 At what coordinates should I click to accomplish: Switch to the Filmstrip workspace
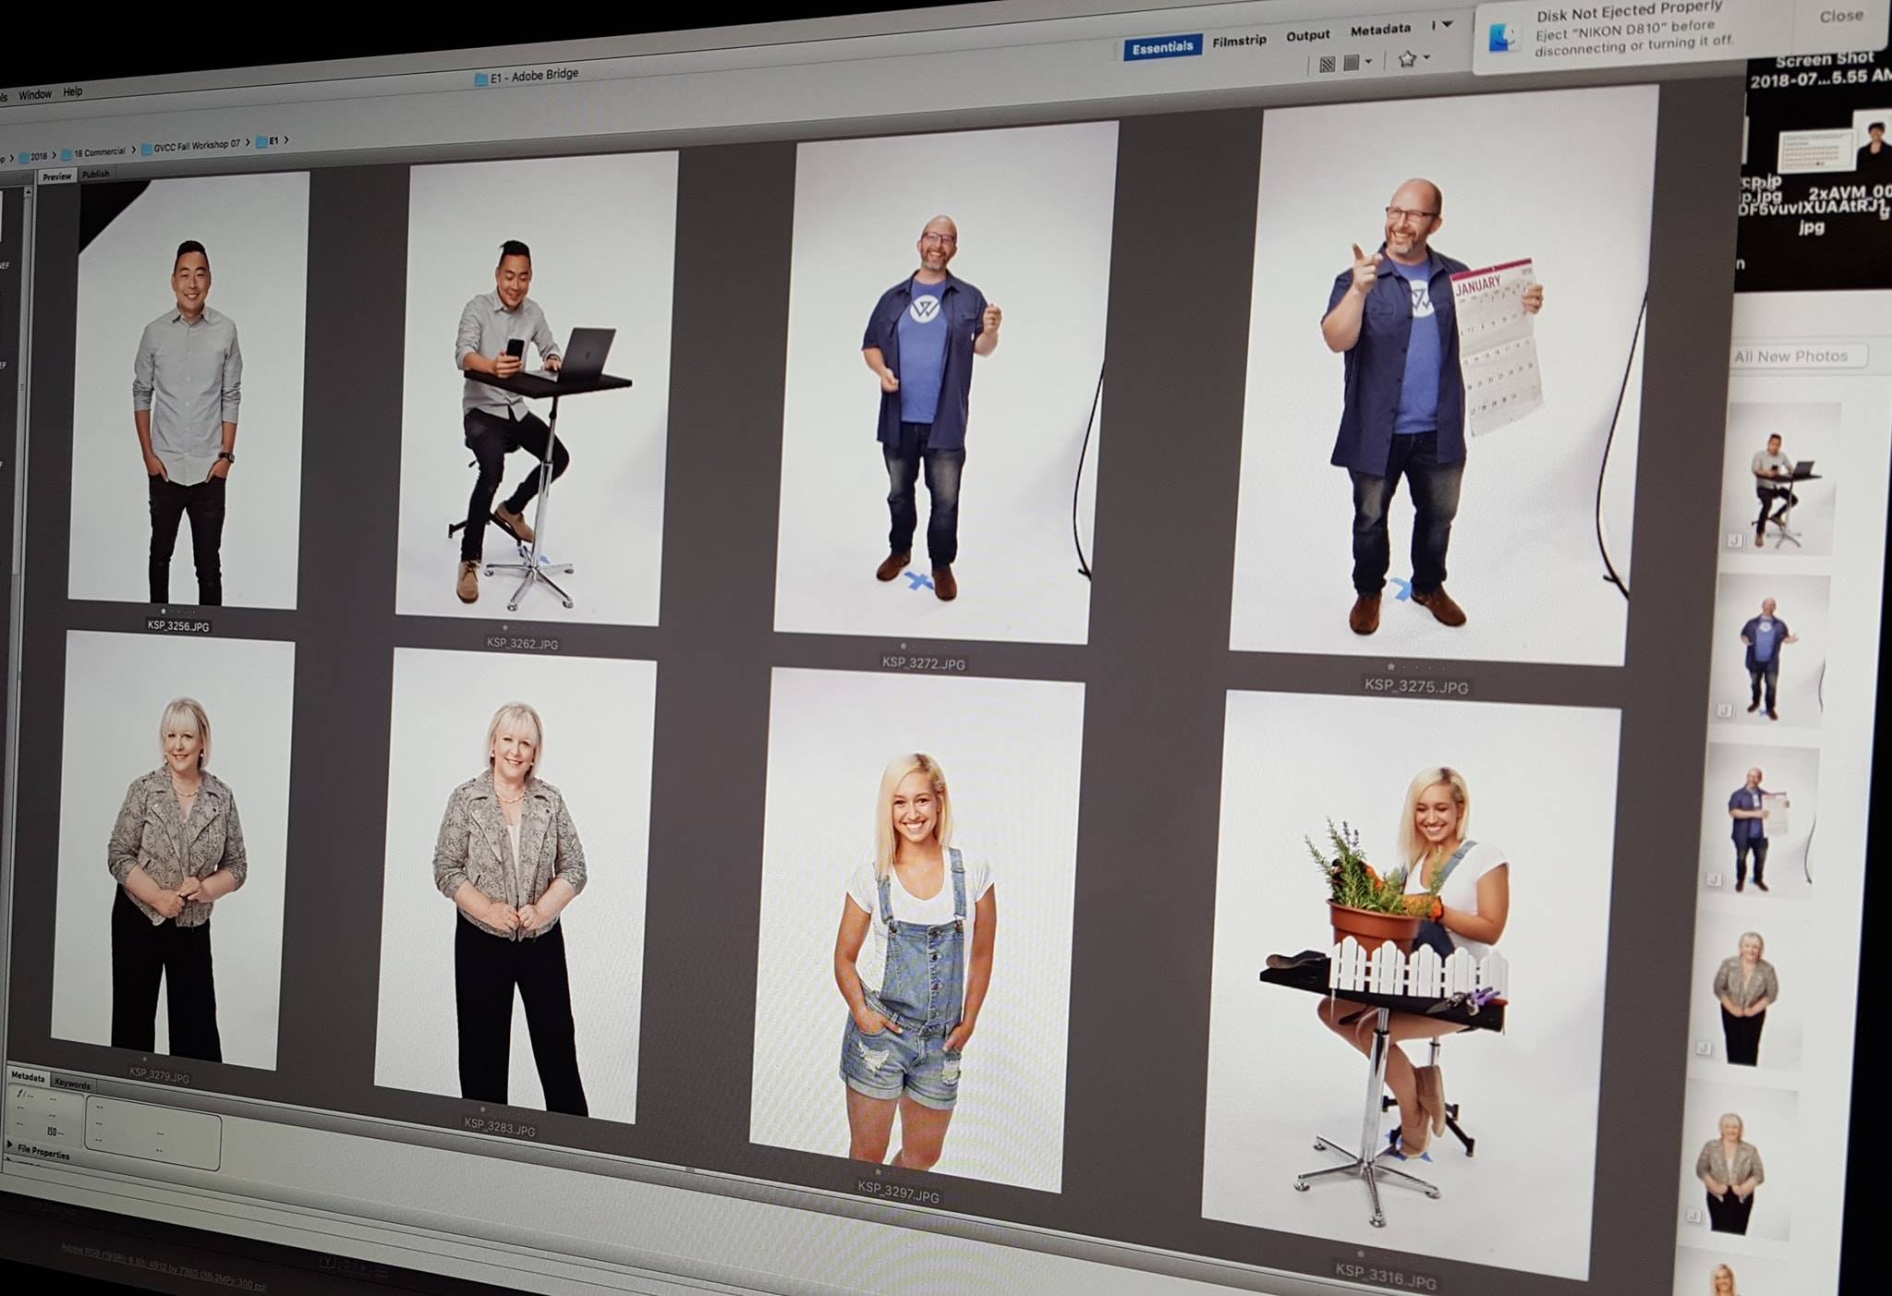click(x=1239, y=42)
